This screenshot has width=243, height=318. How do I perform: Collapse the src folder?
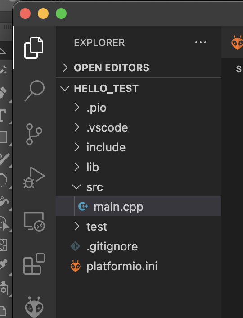point(139,187)
